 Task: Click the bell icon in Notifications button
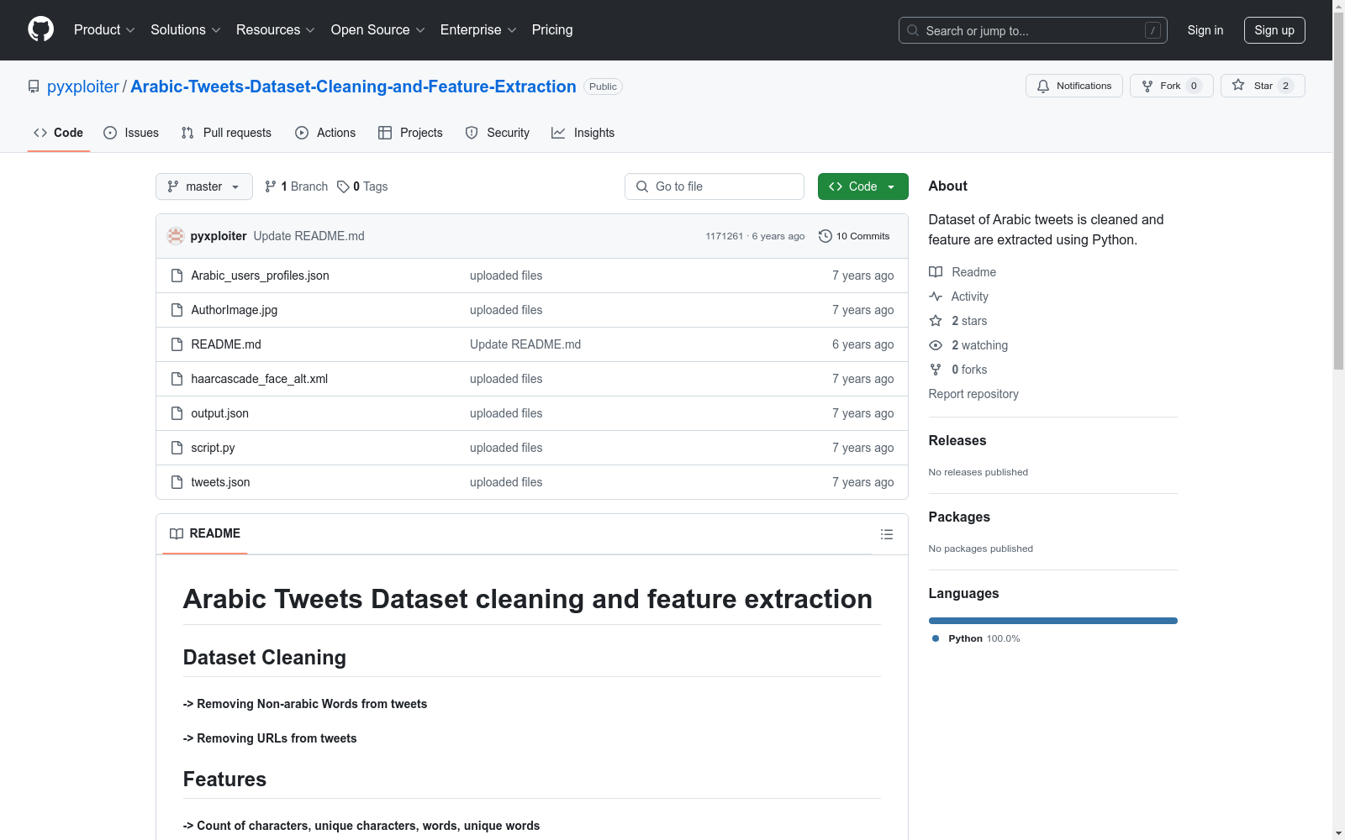(1043, 86)
